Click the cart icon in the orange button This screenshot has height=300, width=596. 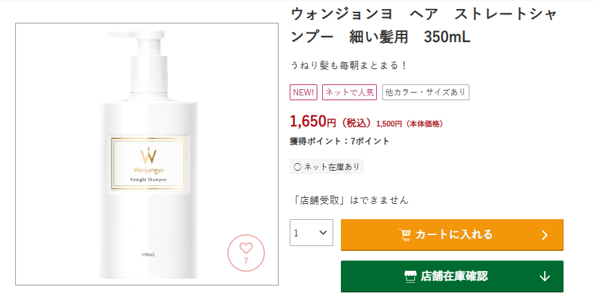tap(404, 234)
